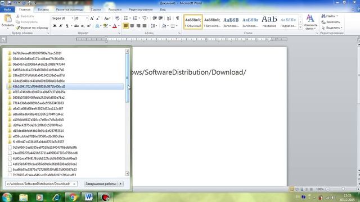Toggle subscript formatting
Screen dimensions: 360x202
point(83,26)
